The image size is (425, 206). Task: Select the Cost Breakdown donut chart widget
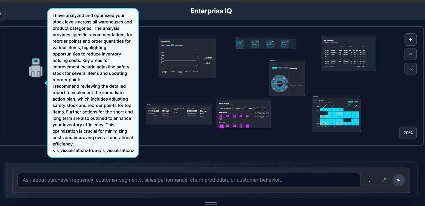tap(287, 78)
